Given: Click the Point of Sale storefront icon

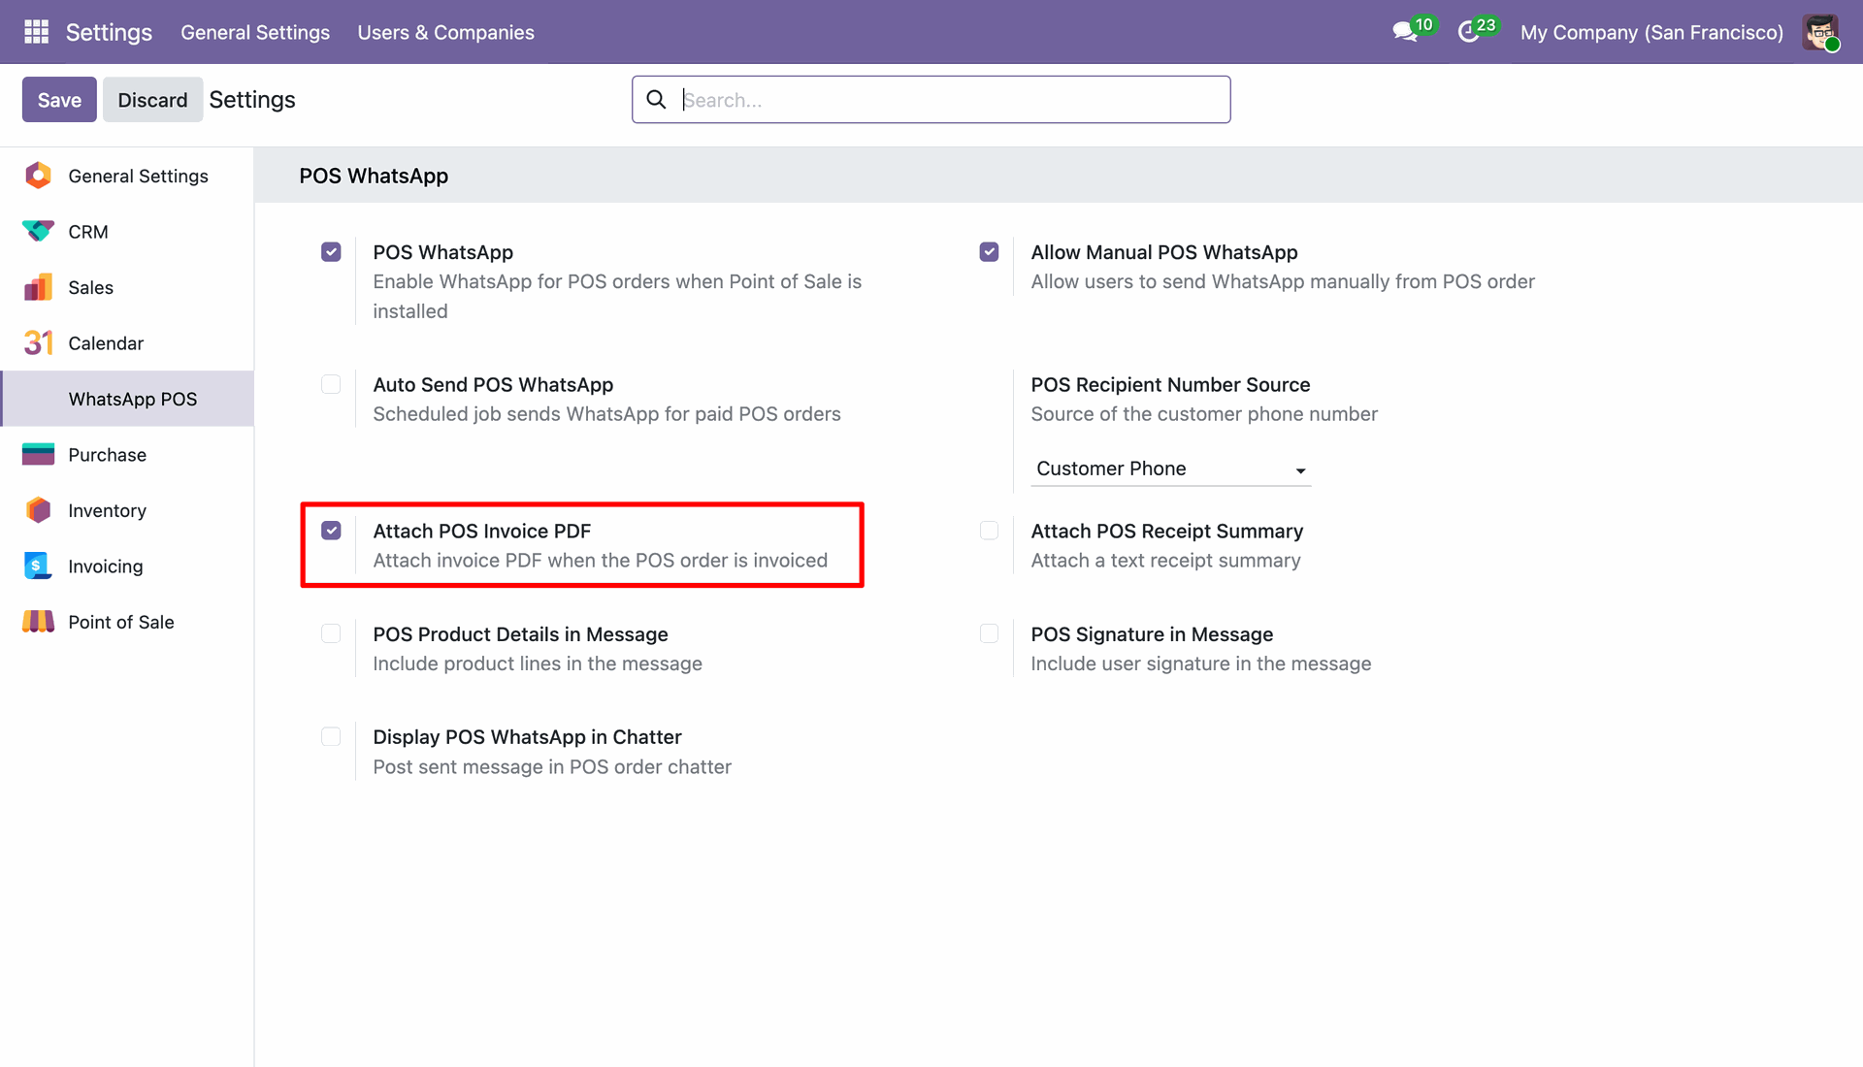Looking at the screenshot, I should [38, 622].
